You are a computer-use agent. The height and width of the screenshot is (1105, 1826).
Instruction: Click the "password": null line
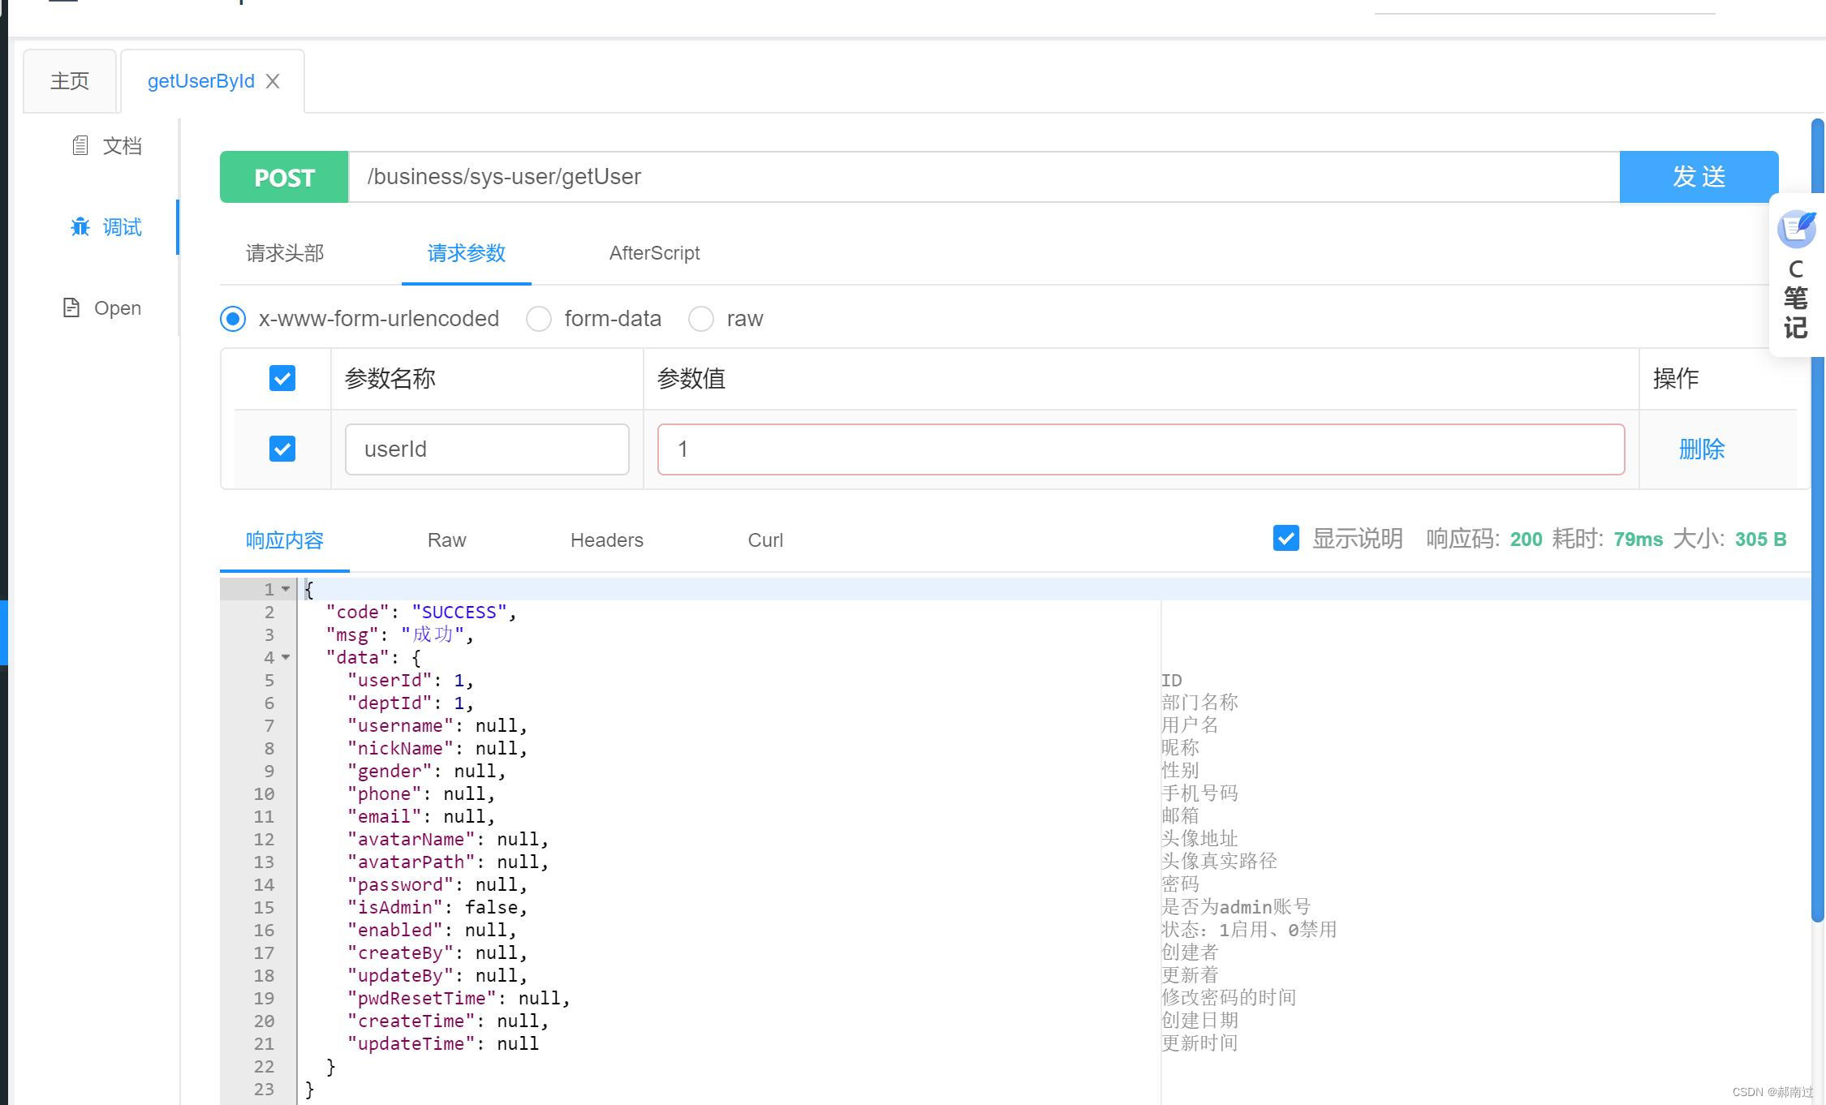pos(437,885)
